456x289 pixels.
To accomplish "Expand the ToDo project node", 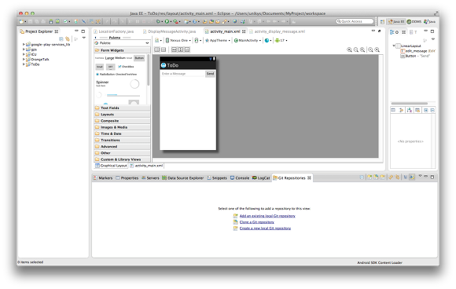I will (x=24, y=64).
